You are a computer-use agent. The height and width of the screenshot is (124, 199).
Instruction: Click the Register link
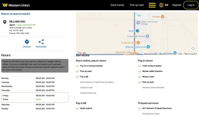point(177,5)
